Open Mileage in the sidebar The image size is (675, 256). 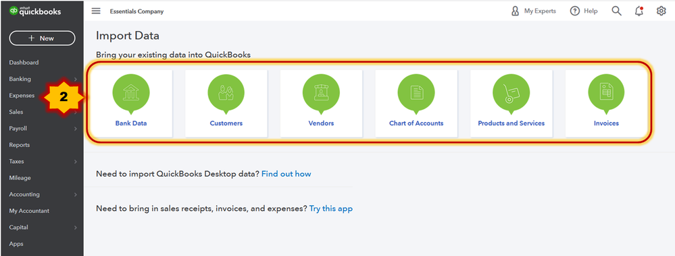[20, 178]
